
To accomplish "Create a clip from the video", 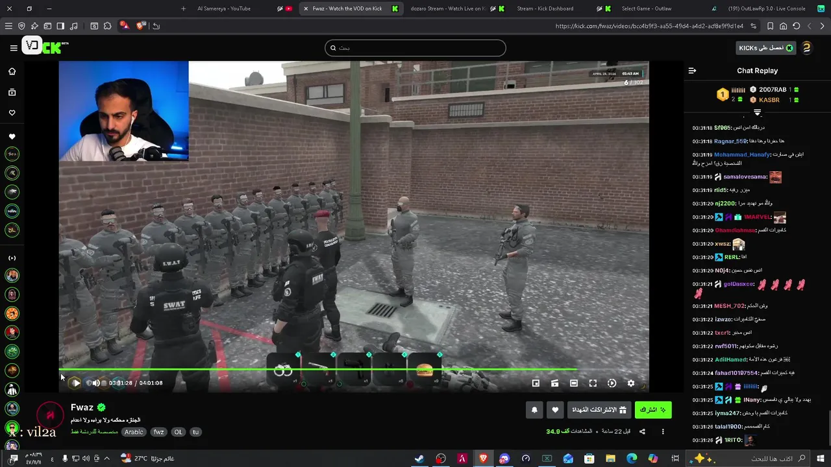I will pos(554,383).
